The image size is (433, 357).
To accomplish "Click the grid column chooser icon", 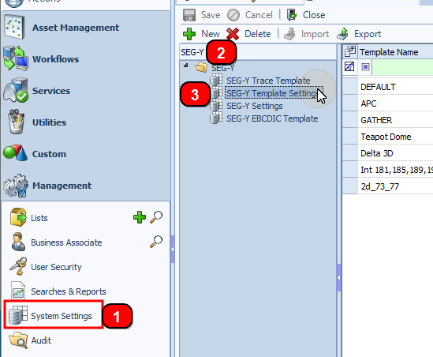I will [x=350, y=51].
